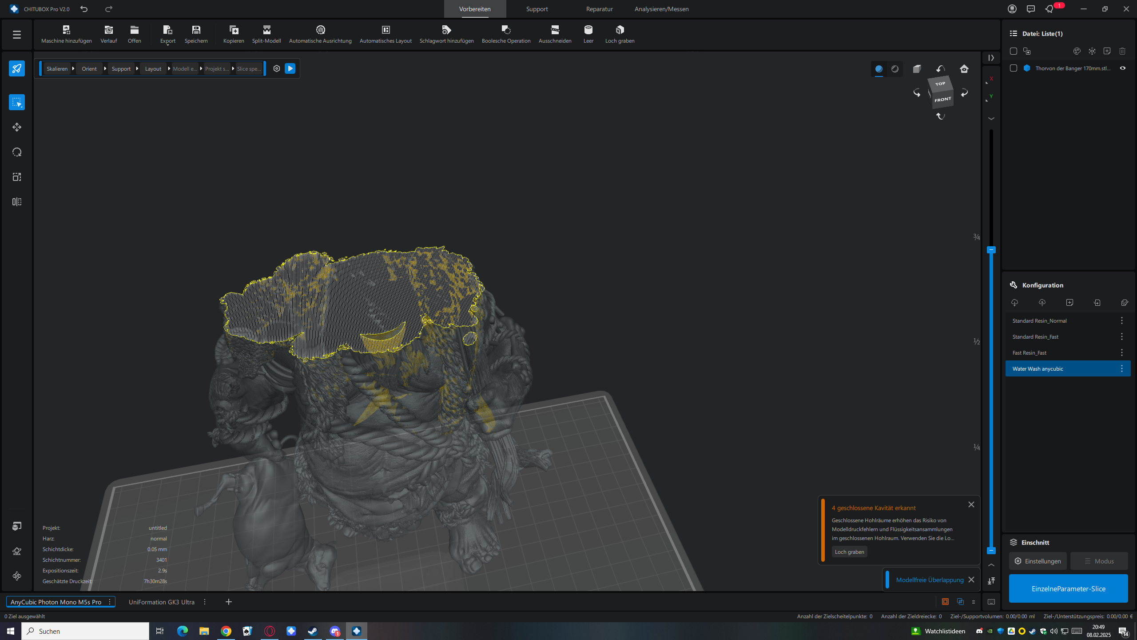Open options for Fast Resin_Fast

tap(1122, 352)
